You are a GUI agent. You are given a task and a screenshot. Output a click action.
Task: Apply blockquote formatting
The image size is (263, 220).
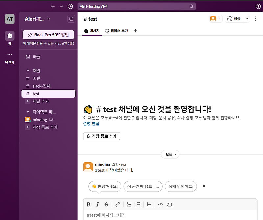[149, 204]
